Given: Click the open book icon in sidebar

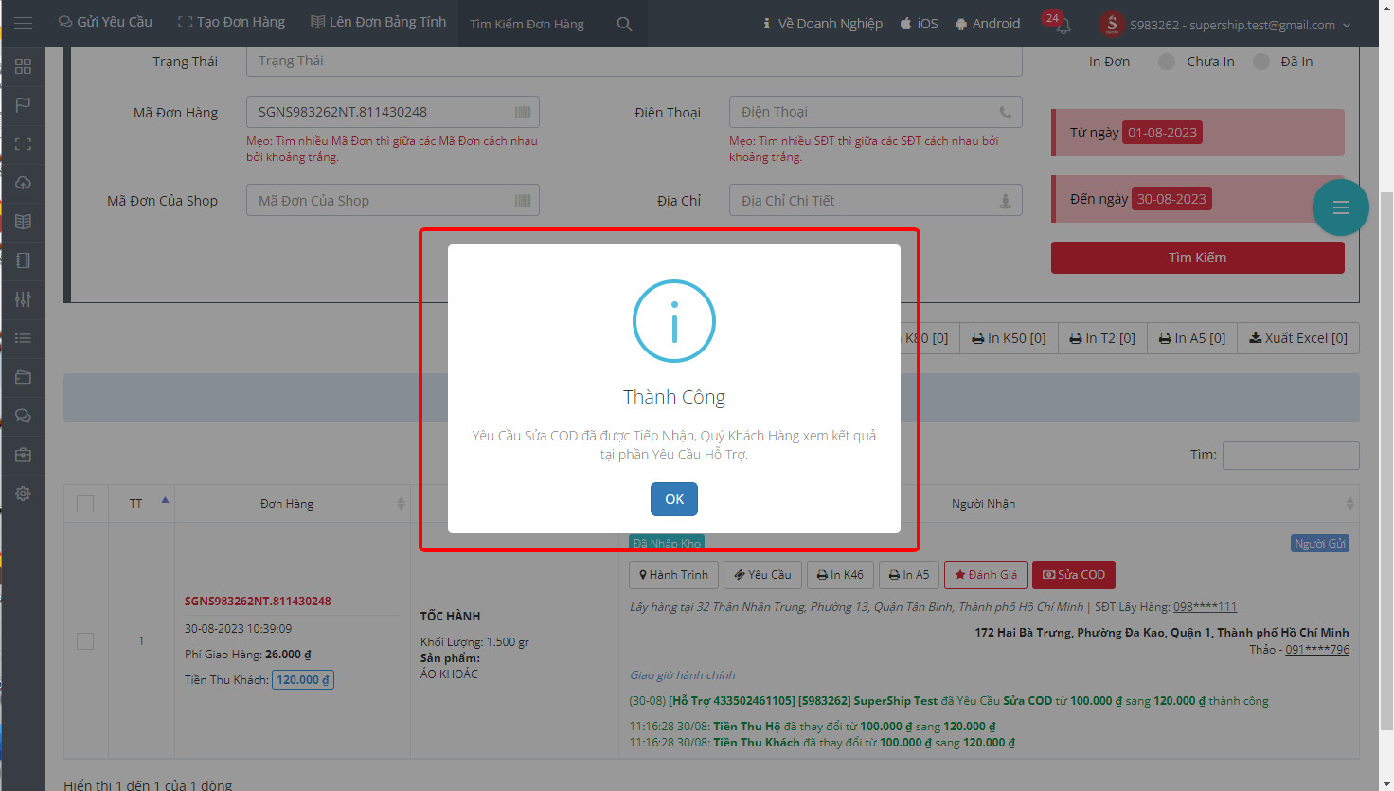Looking at the screenshot, I should click(23, 222).
